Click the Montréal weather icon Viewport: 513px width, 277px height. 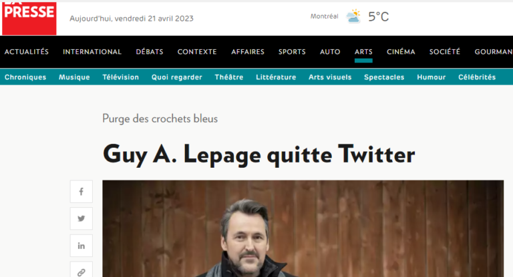[x=353, y=16]
